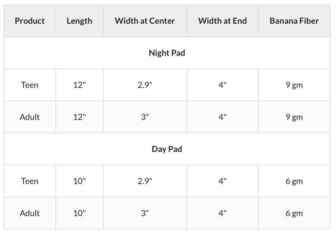Click the Day Pad Teen 6 gm value
Viewport: 336px width, 234px height.
[294, 181]
